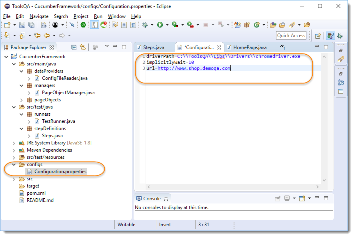Toggle Show Whitespace Characters (pilcrow) button
Viewport: 354px width, 237px height.
[x=133, y=25]
